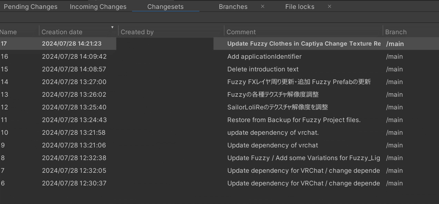This screenshot has width=439, height=204.
Task: Click /main branch cell of changeset 16
Action: click(x=394, y=57)
